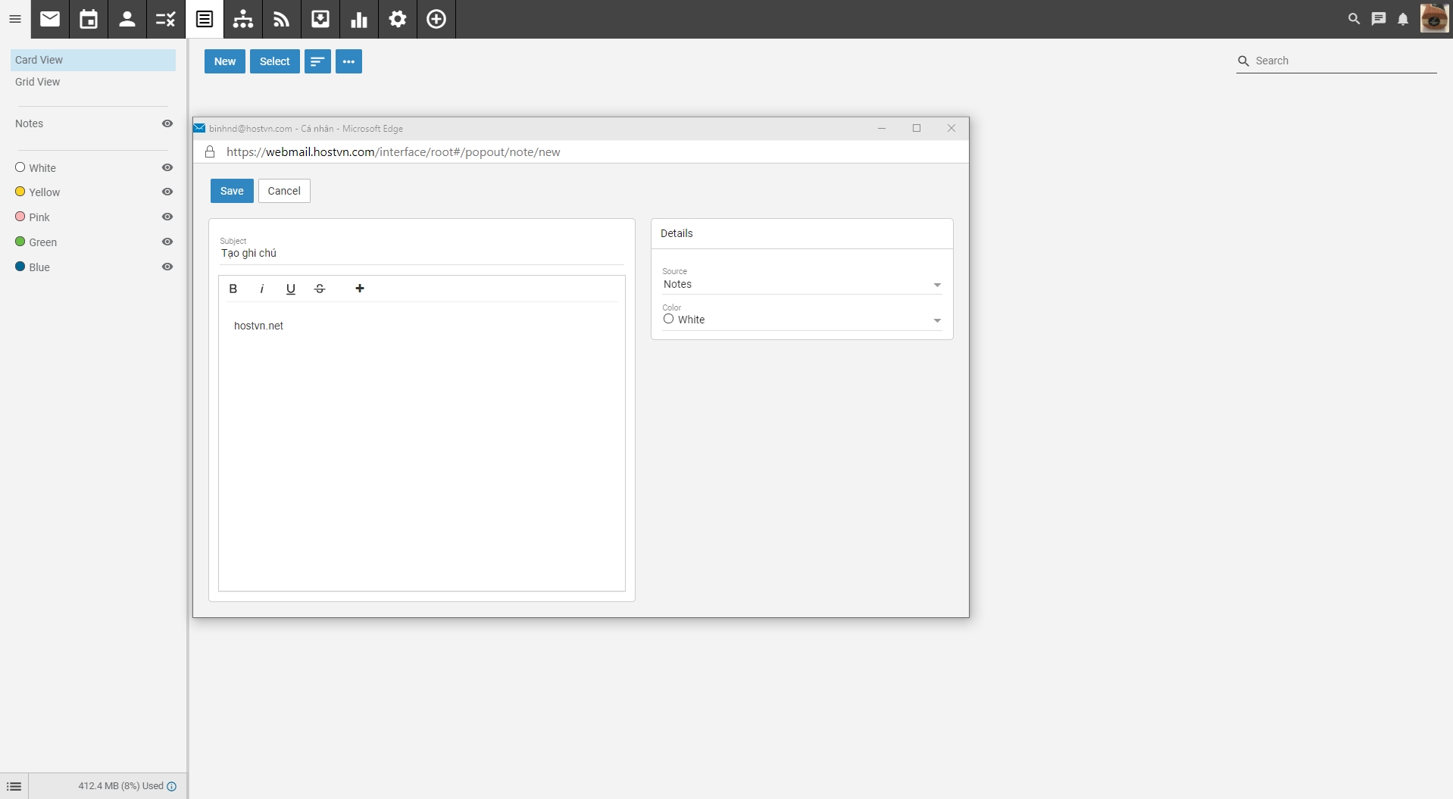
Task: Click the Green color filter swatch
Action: coord(20,242)
